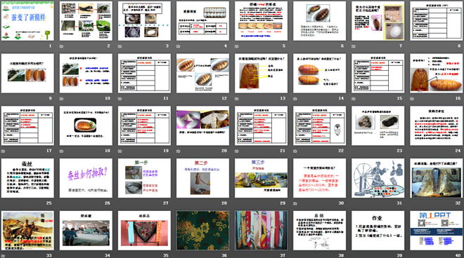Select slide 31 spinning wheel drawing thumbnail
The height and width of the screenshot is (258, 464).
[378, 178]
